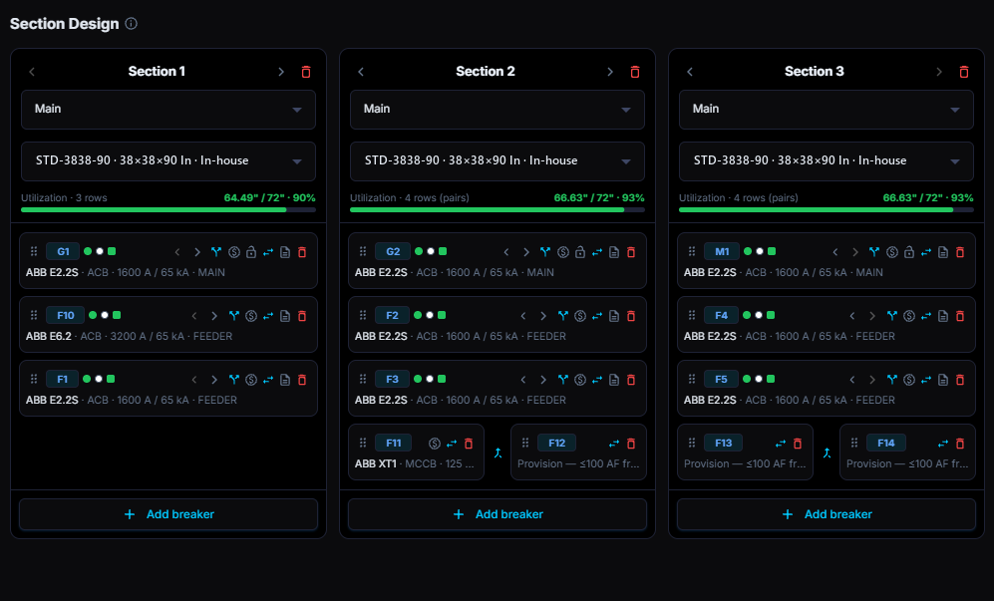Click Section 1 utilization progress bar
Viewport: 994px width, 601px height.
click(x=168, y=210)
